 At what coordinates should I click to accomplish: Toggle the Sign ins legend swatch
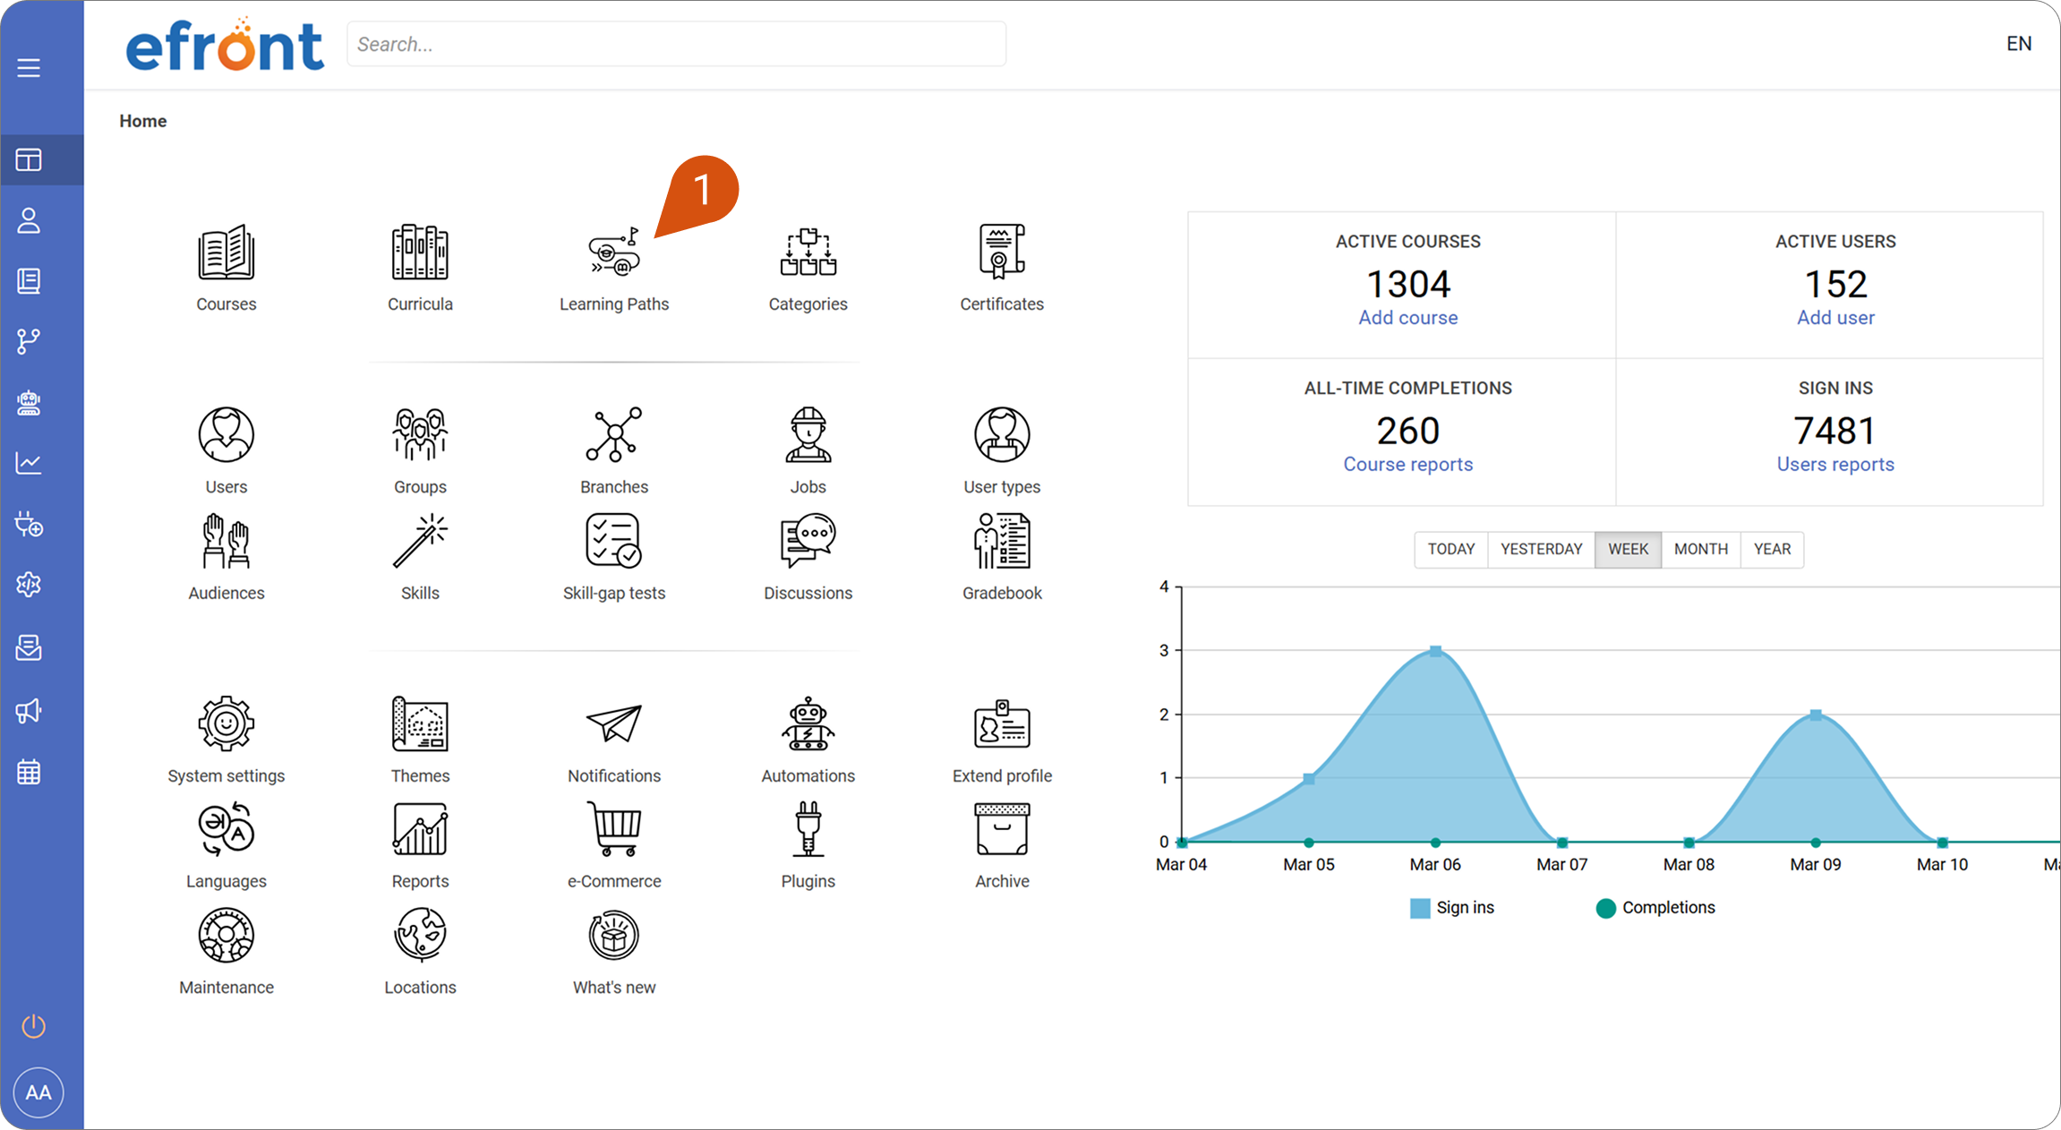[x=1420, y=908]
